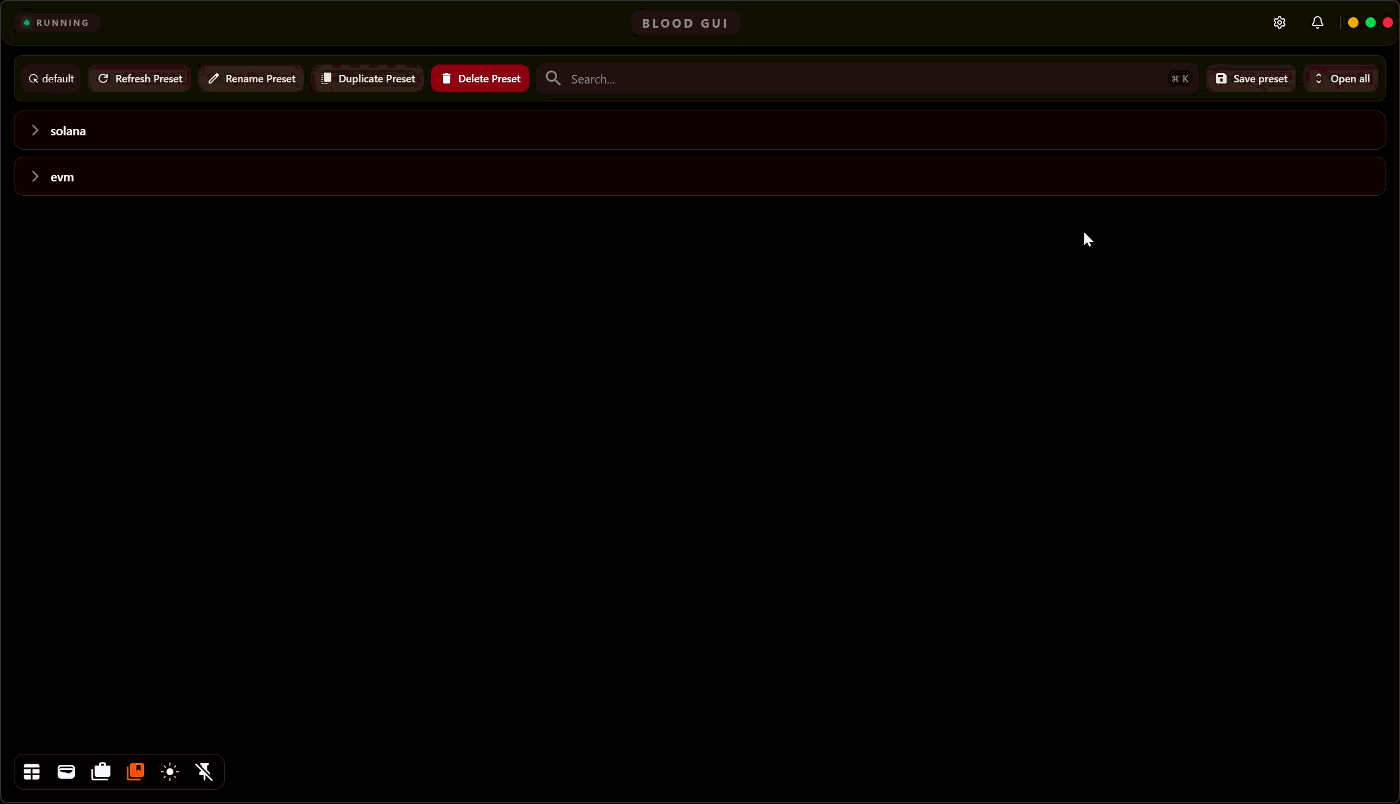Open the briefcase icon in bottom dock

click(101, 772)
